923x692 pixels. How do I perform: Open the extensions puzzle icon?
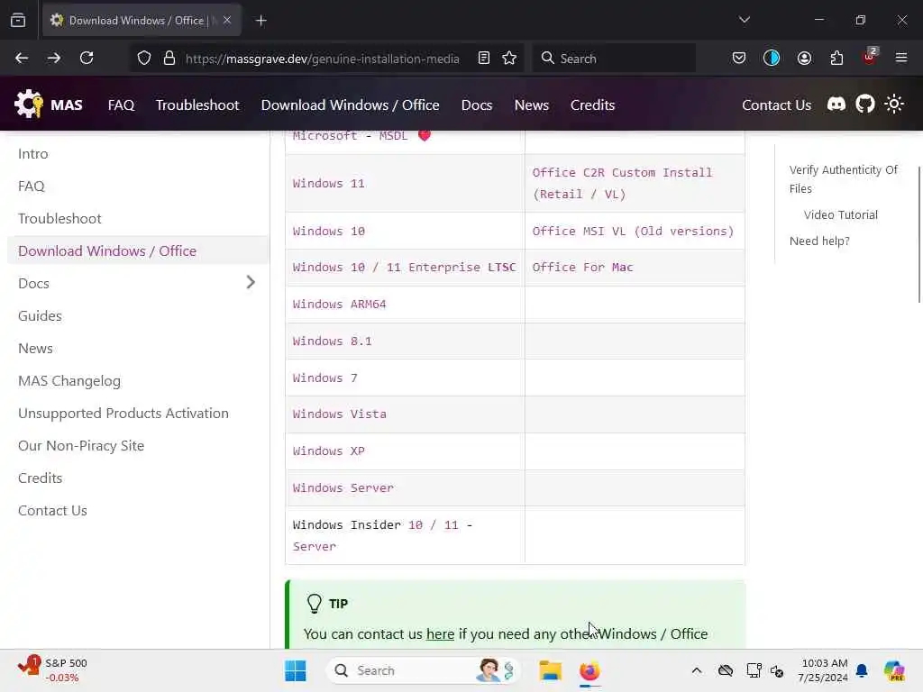836,59
